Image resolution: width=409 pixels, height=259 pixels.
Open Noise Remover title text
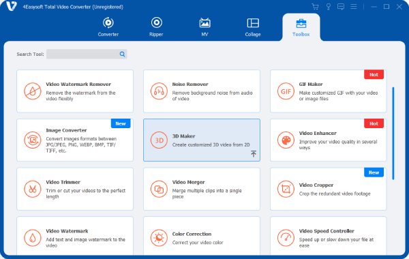pyautogui.click(x=190, y=85)
